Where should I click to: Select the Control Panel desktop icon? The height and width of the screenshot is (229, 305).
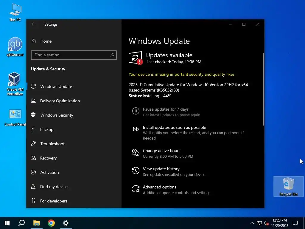[15, 117]
